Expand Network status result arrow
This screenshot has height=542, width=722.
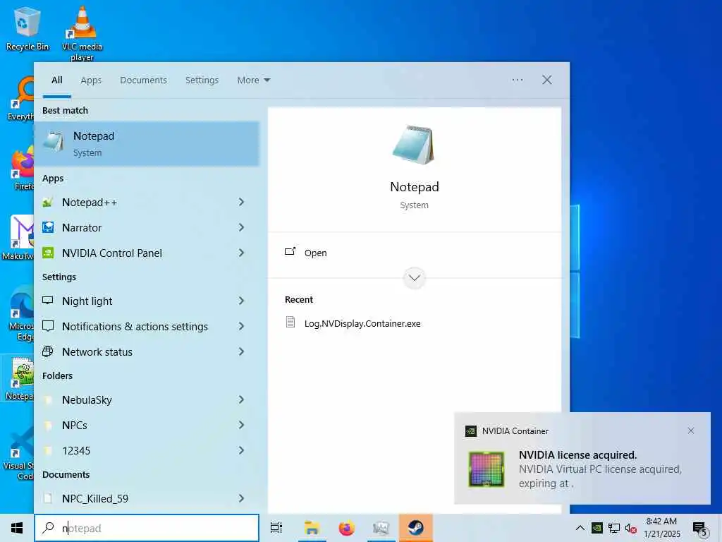coord(241,351)
